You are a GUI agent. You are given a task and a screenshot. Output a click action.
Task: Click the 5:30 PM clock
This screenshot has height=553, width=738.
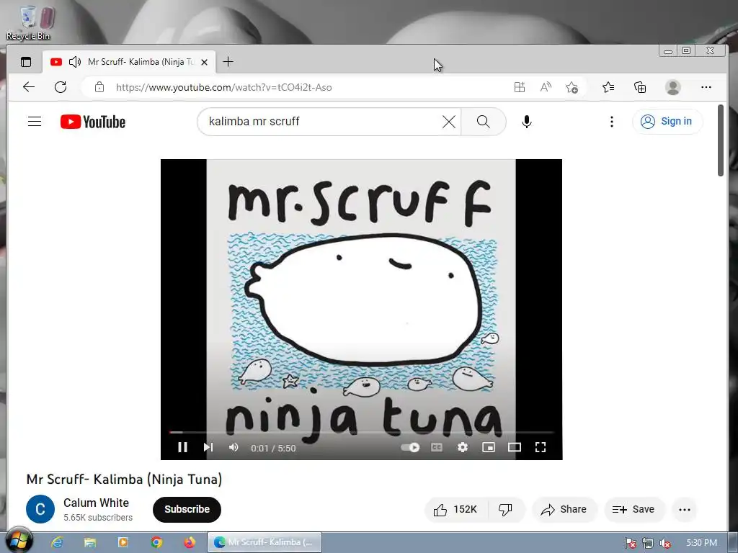tap(701, 543)
